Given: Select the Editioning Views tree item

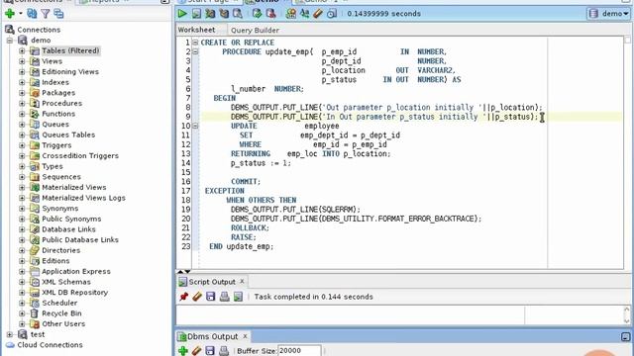Looking at the screenshot, I should click(x=70, y=72).
